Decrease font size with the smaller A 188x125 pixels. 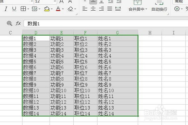point(70,2)
